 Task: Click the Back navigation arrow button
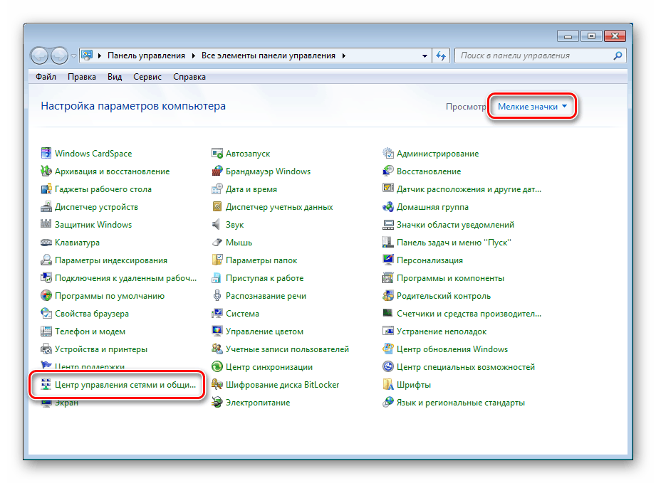pos(40,55)
